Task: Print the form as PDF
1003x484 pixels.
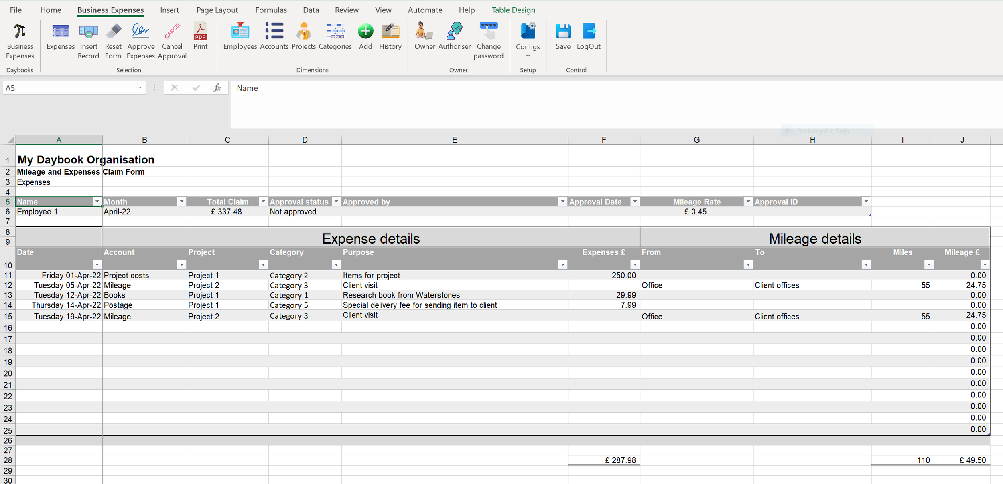Action: pos(200,32)
